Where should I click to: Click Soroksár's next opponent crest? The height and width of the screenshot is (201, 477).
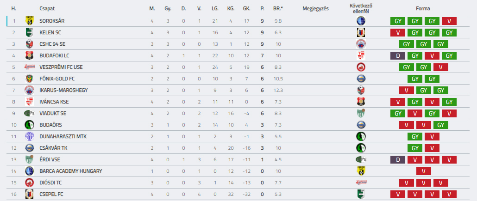(x=361, y=21)
